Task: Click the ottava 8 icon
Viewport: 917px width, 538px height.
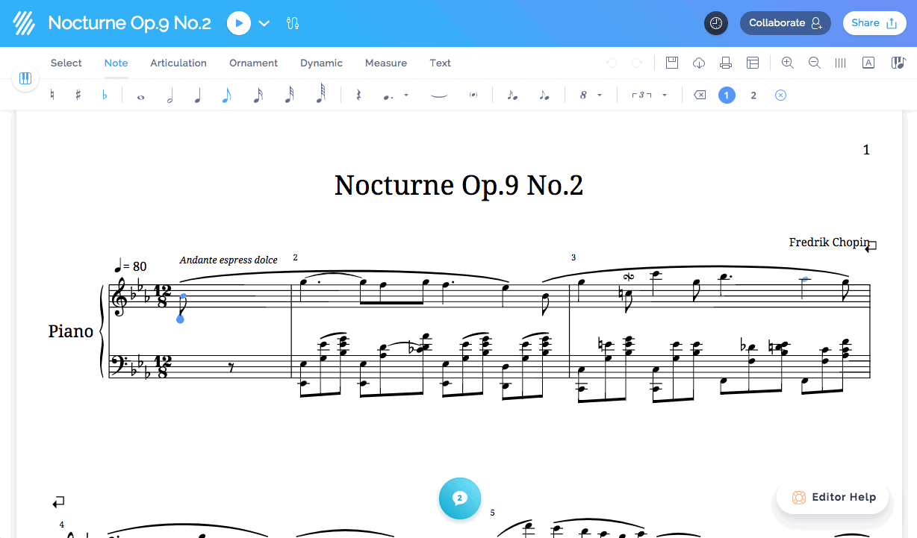Action: (583, 96)
